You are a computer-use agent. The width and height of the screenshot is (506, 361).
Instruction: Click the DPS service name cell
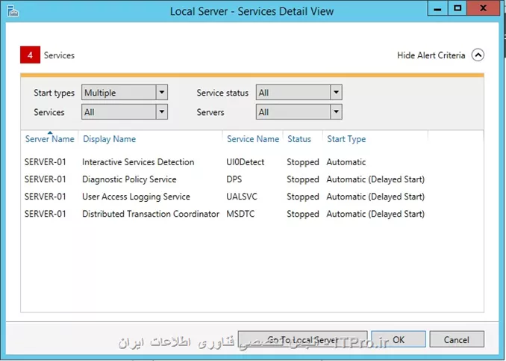point(234,179)
